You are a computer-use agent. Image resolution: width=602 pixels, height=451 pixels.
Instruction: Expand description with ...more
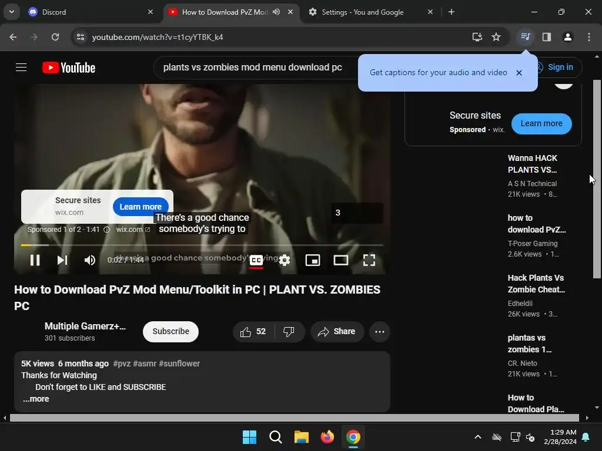tap(36, 399)
